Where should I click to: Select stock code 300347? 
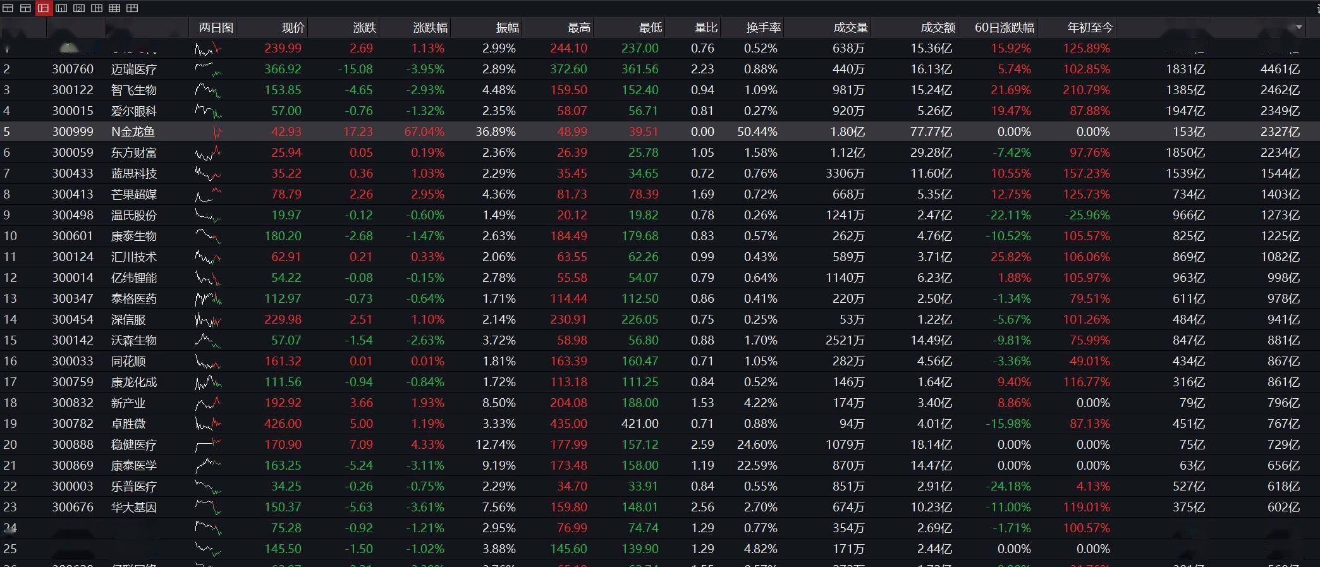[x=73, y=299]
